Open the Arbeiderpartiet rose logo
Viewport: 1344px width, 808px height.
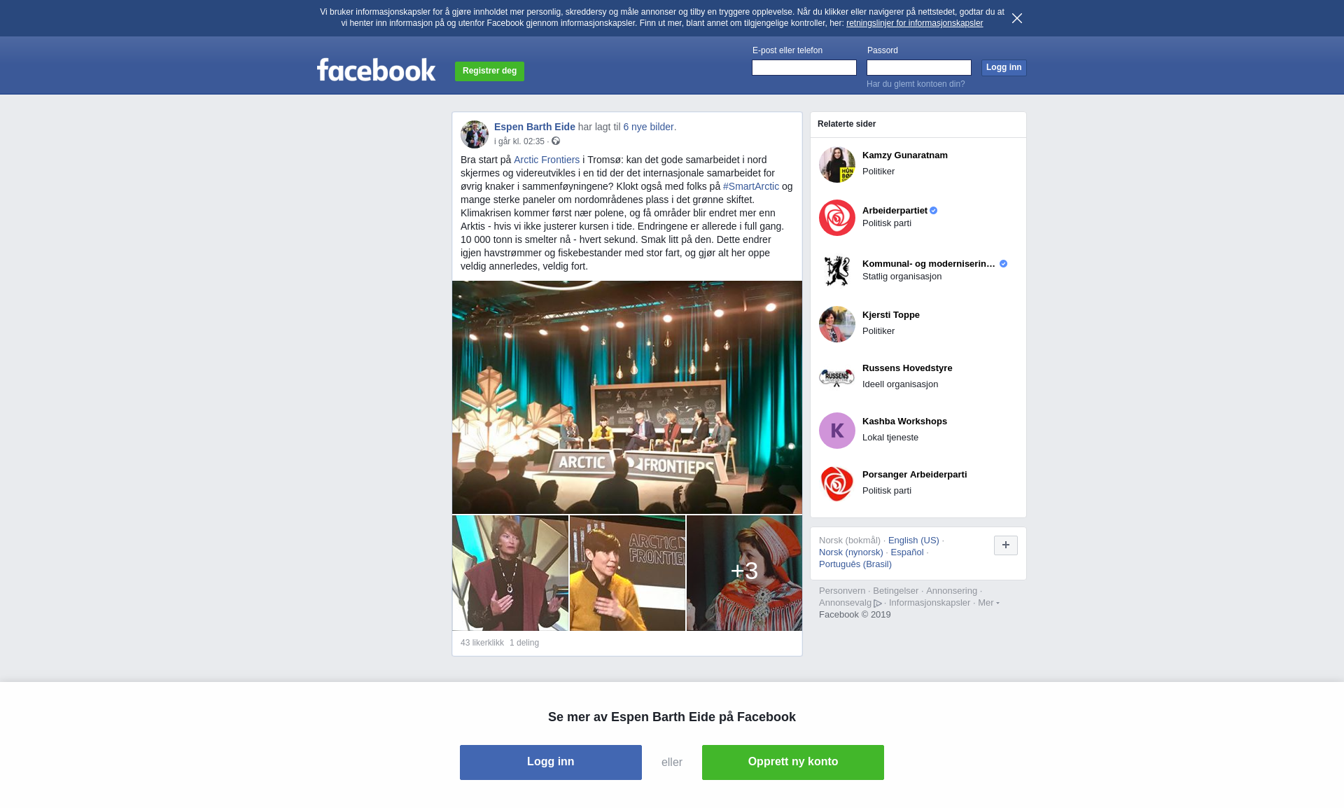click(x=837, y=218)
